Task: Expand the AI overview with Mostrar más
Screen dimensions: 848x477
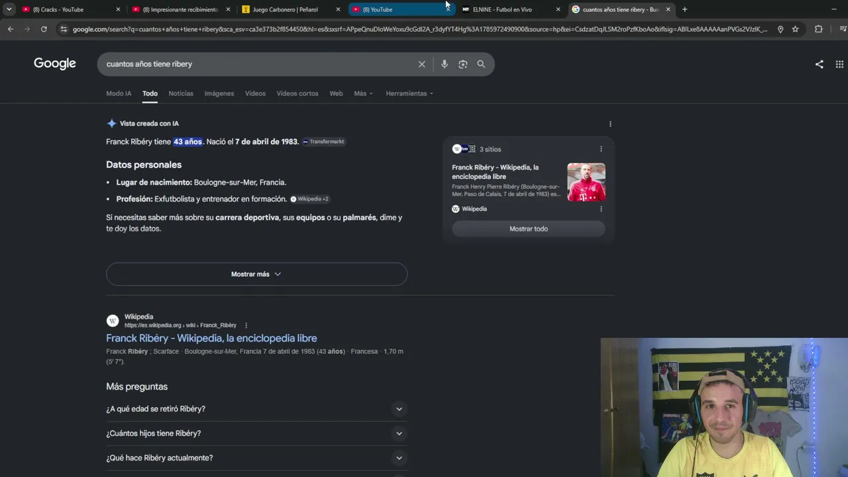Action: (256, 274)
